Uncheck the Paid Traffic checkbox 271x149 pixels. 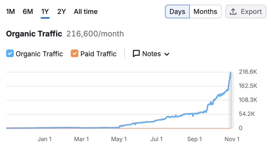tap(75, 54)
